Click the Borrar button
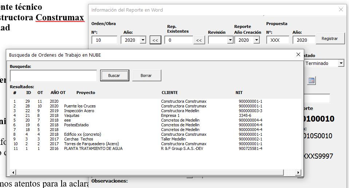This screenshot has width=349, height=188. 146,75
